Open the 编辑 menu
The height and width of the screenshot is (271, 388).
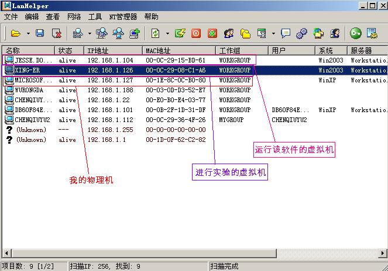coord(32,17)
